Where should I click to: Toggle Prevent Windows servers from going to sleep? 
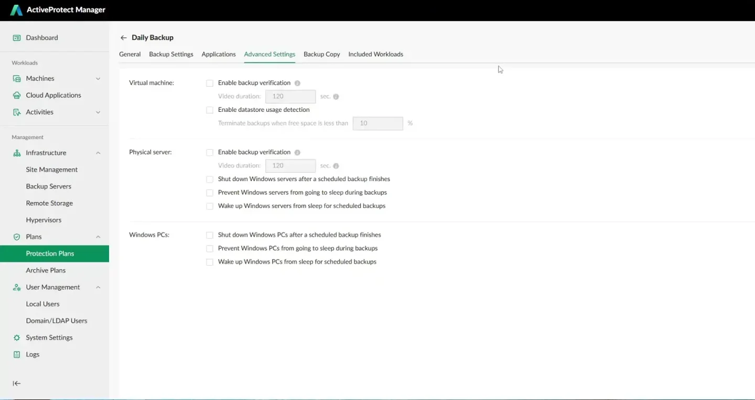point(210,193)
